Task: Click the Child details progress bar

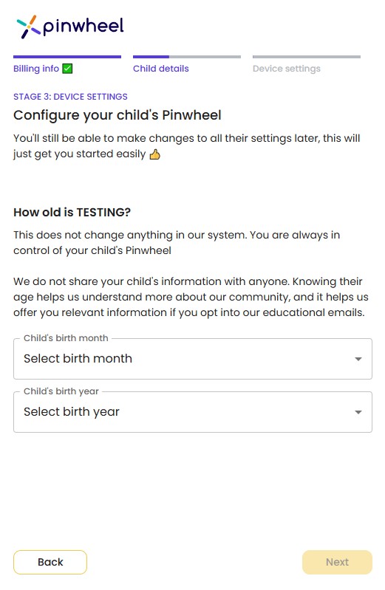Action: 187,57
